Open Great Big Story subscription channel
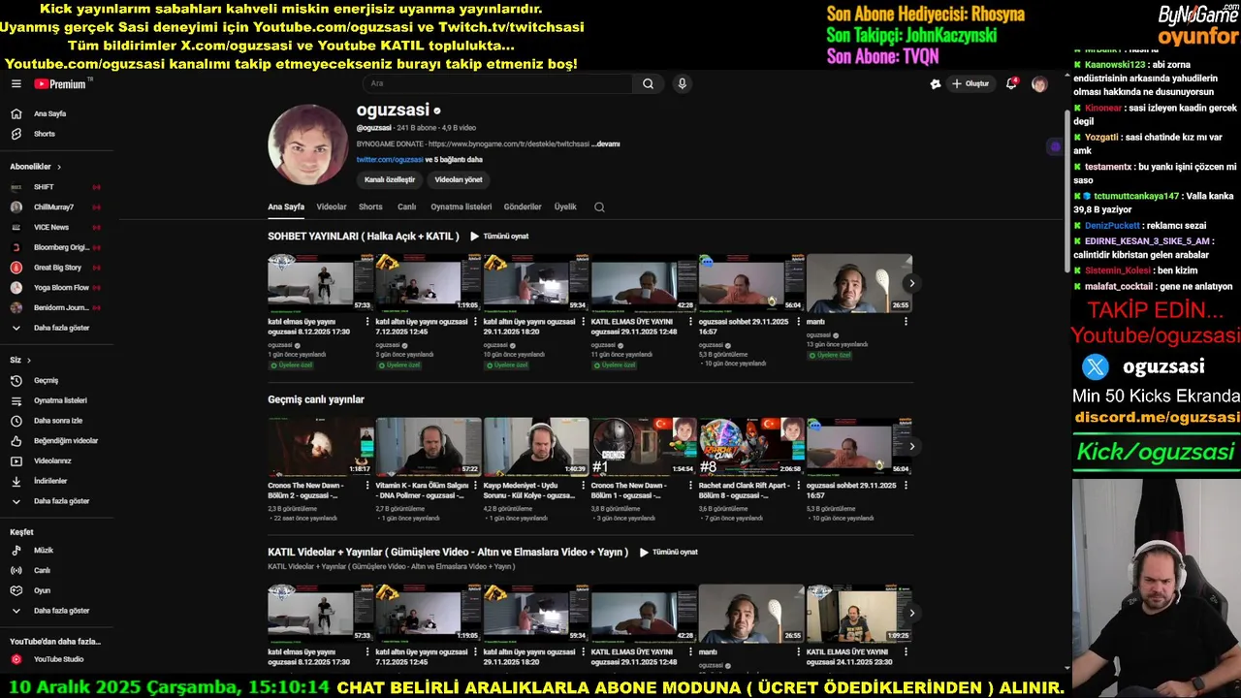 pos(57,268)
